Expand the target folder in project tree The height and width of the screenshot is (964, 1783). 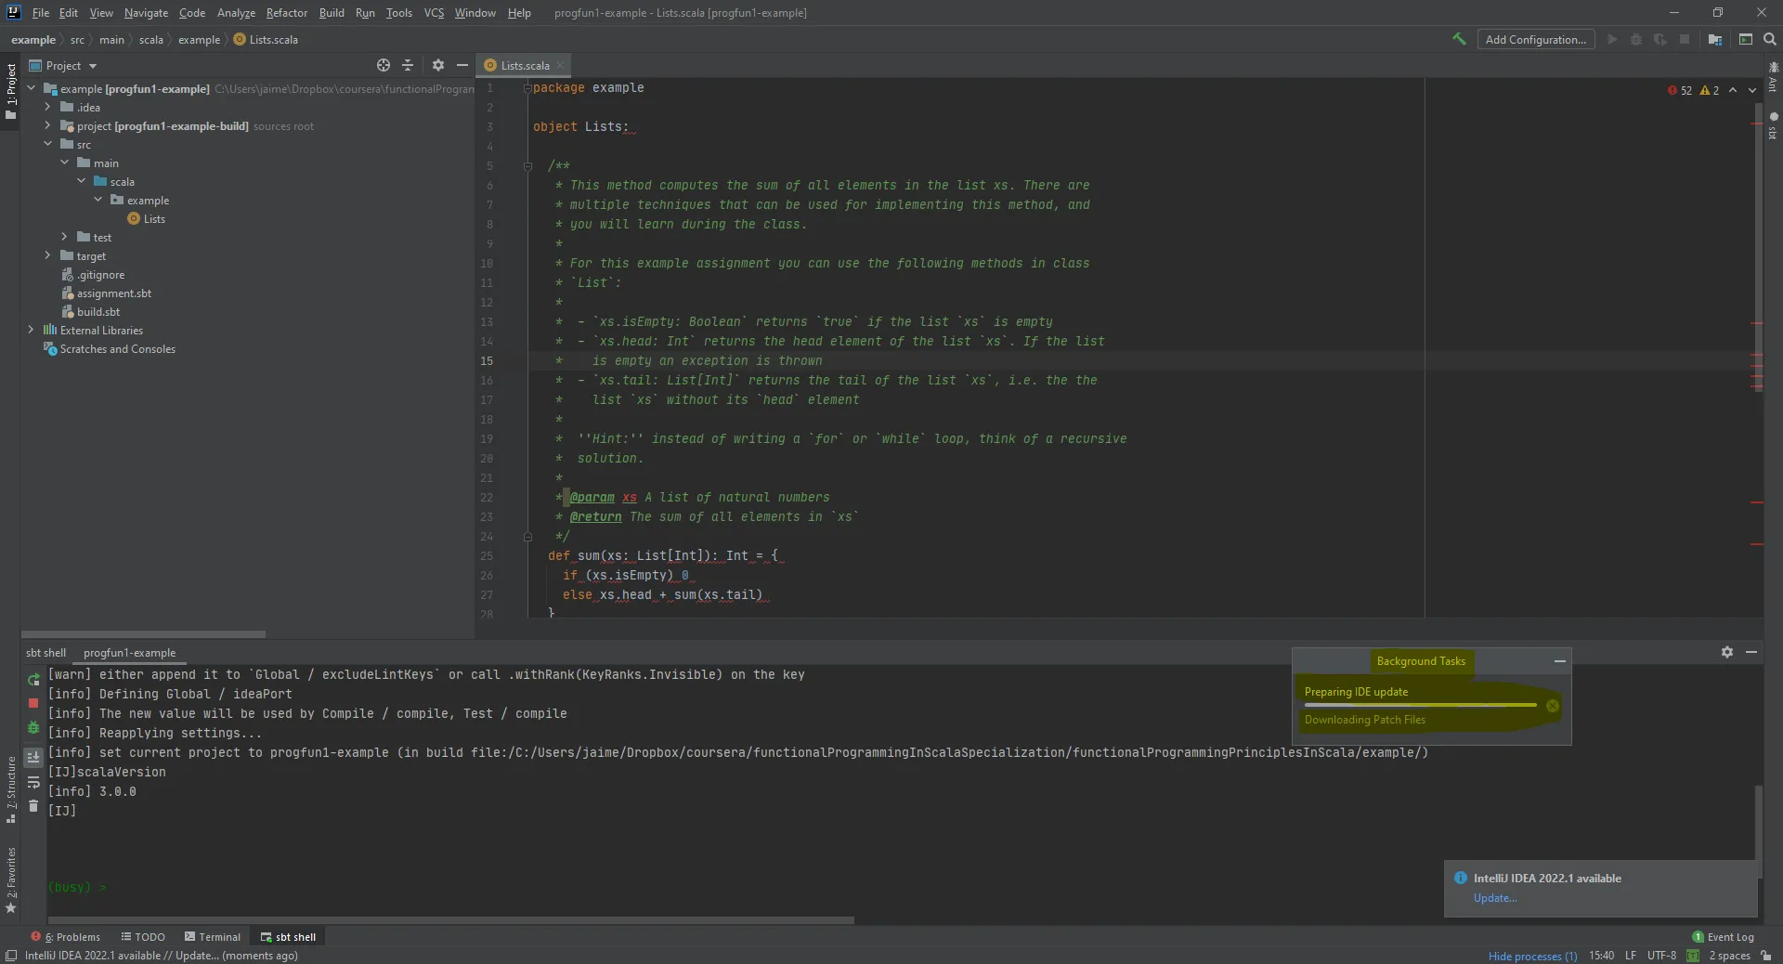tap(47, 255)
